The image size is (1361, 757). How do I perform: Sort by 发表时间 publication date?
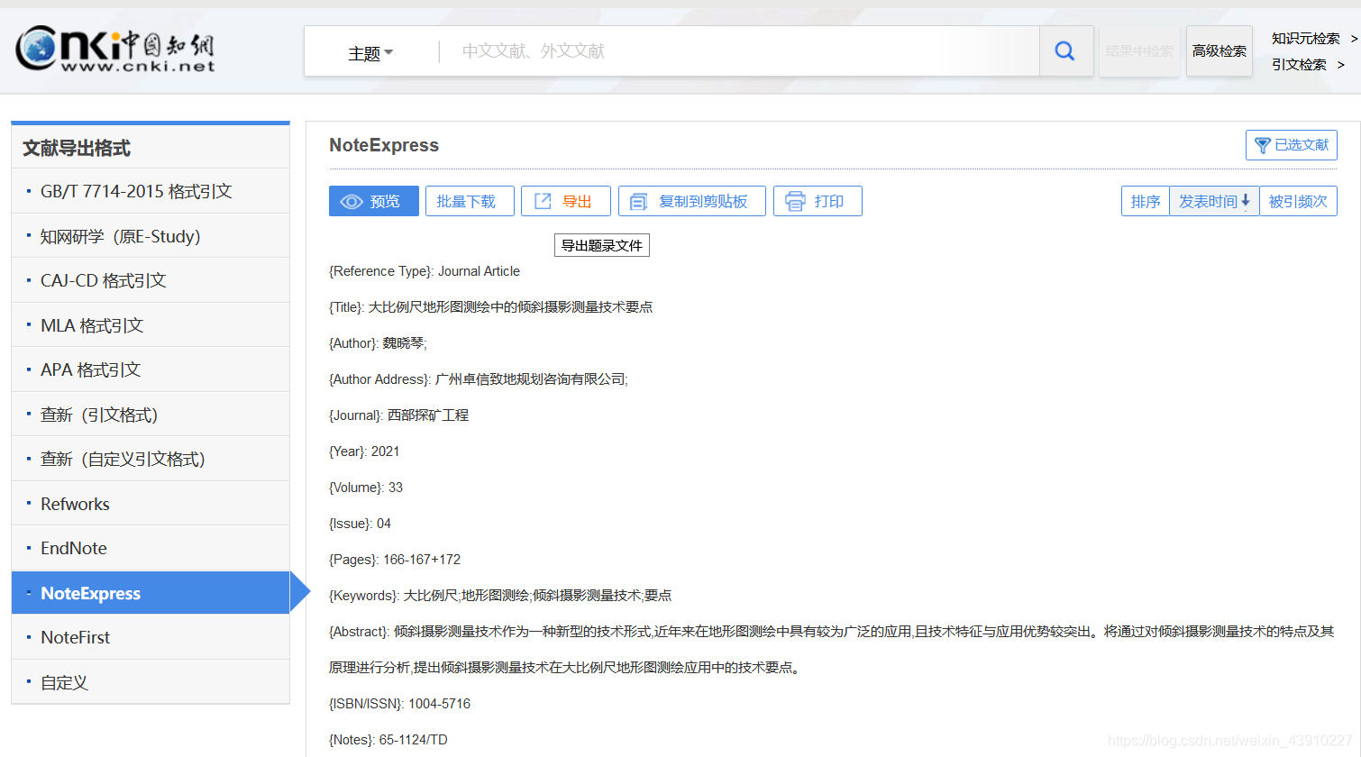pos(1214,201)
